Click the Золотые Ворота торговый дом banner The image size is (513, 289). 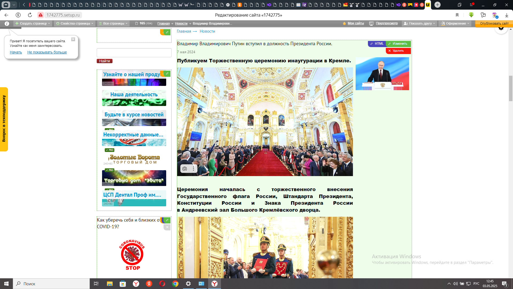pos(134,158)
